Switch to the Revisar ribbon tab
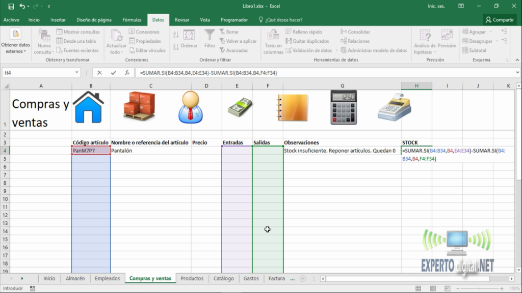Viewport: 522px width, 293px height. [x=182, y=19]
